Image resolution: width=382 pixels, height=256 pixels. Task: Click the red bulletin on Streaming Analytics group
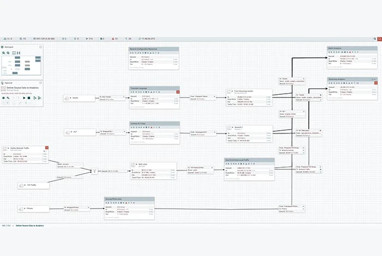click(x=376, y=83)
